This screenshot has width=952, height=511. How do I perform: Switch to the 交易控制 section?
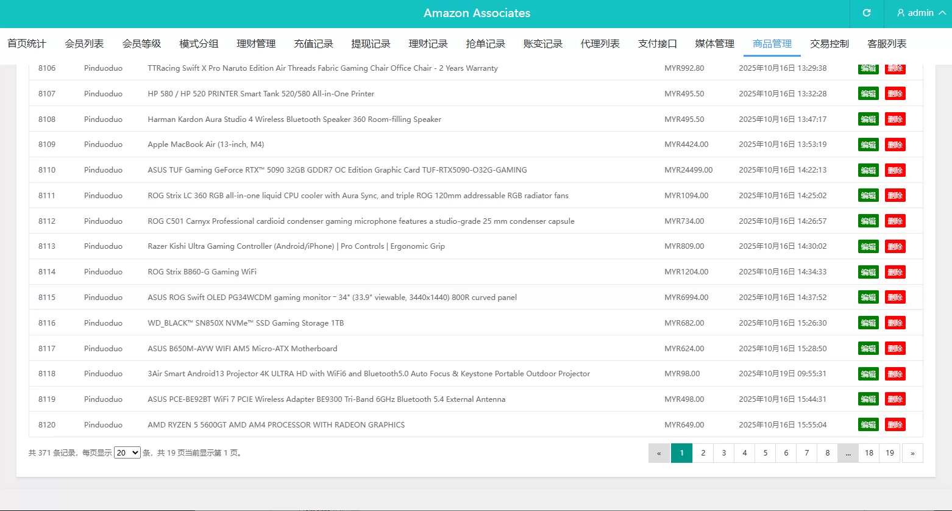coord(829,43)
